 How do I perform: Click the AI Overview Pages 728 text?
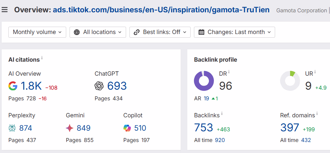[22, 98]
